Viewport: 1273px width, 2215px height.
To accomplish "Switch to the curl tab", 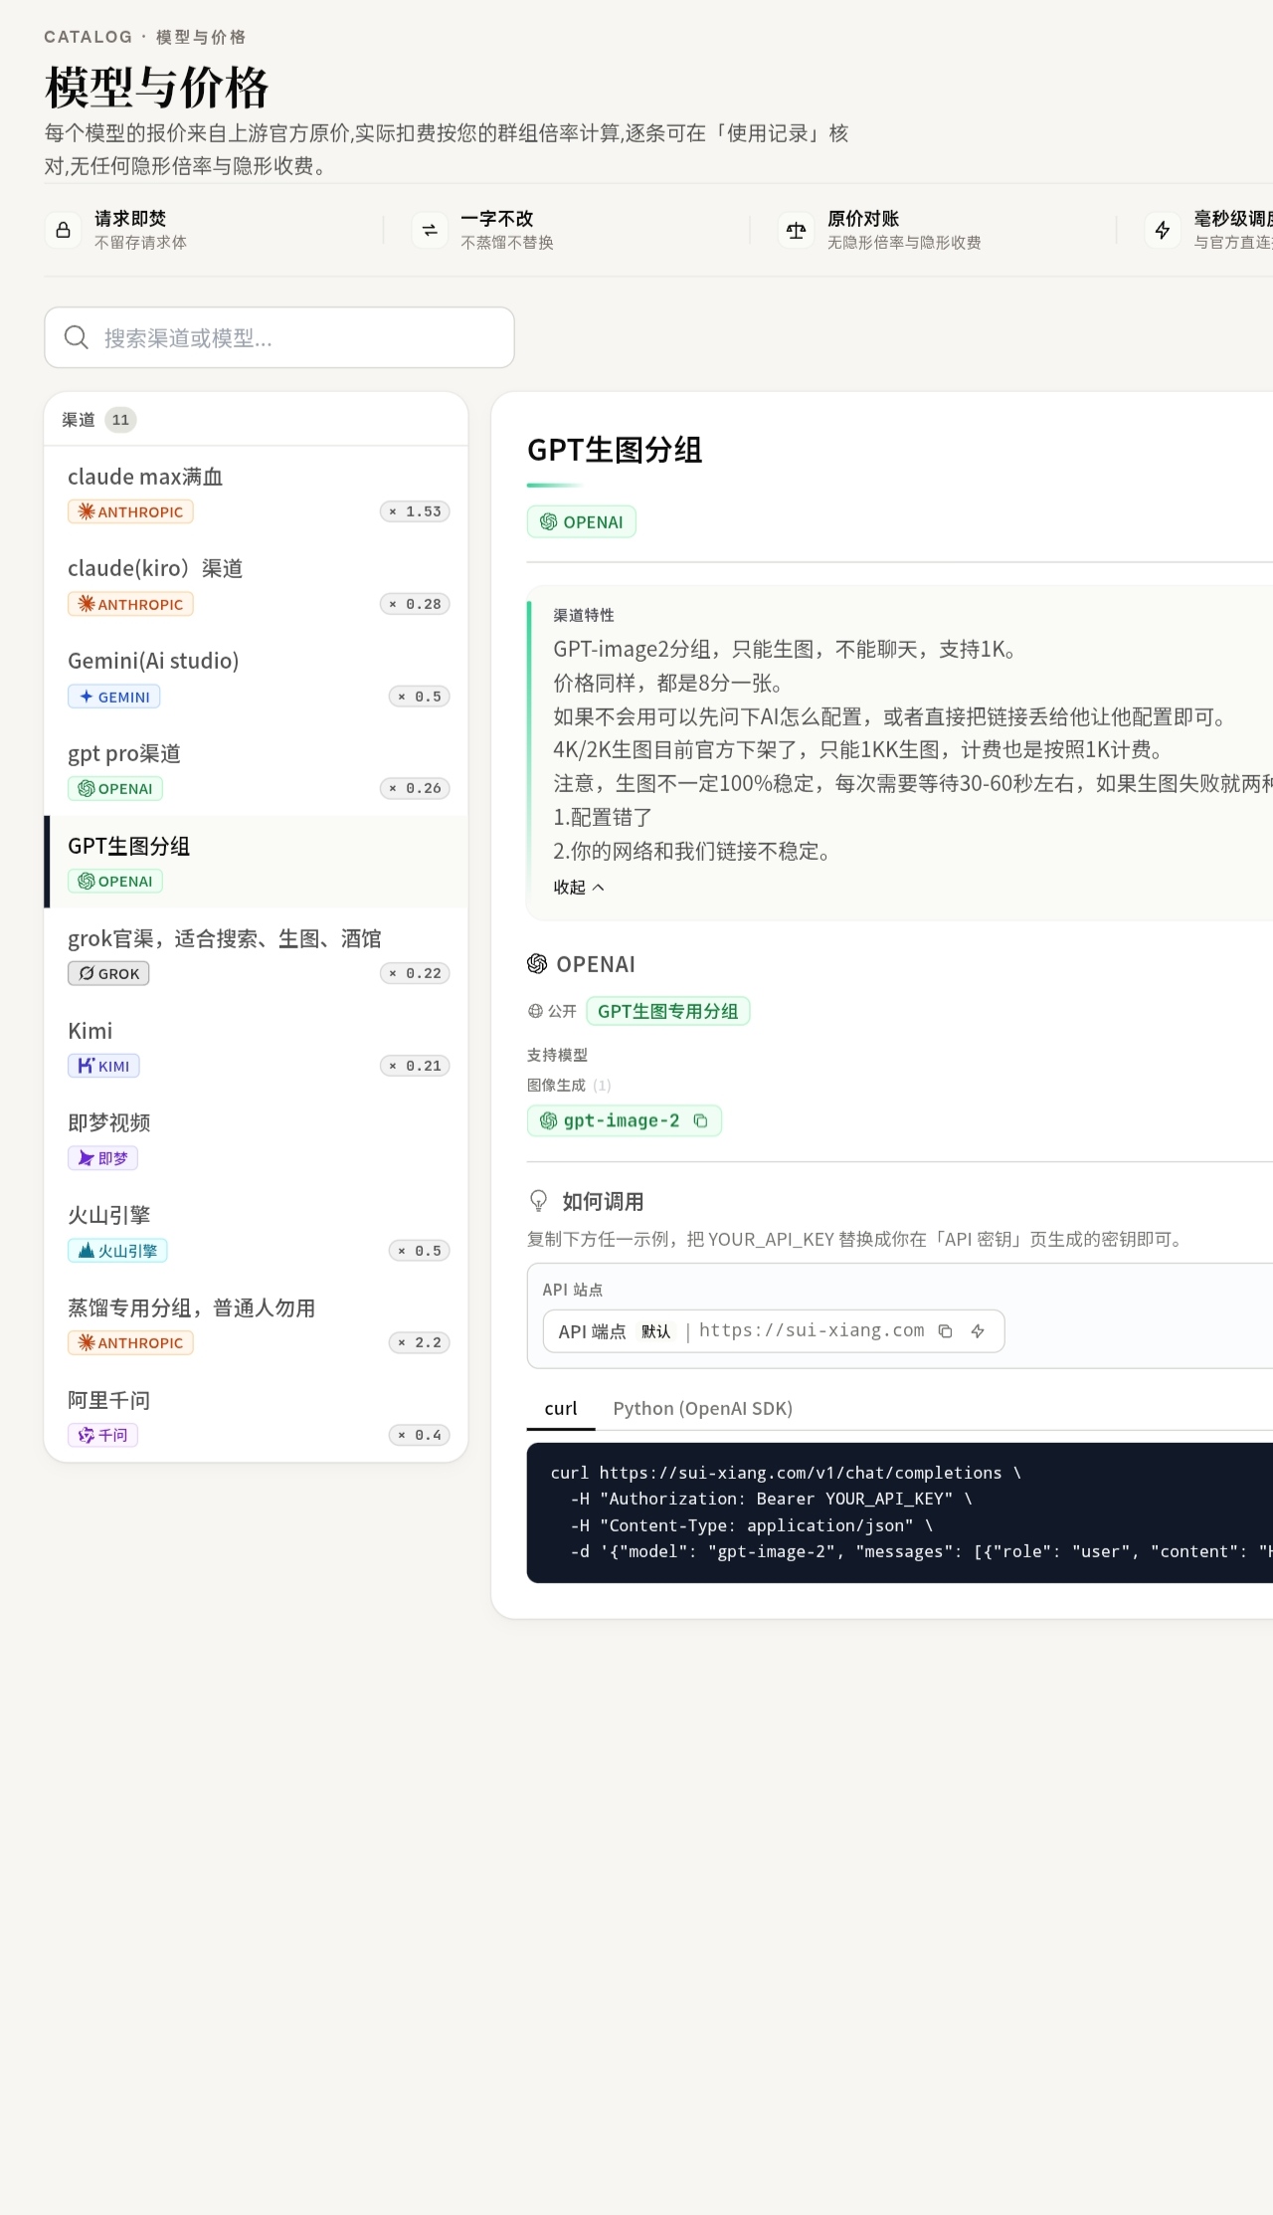I will 561,1408.
